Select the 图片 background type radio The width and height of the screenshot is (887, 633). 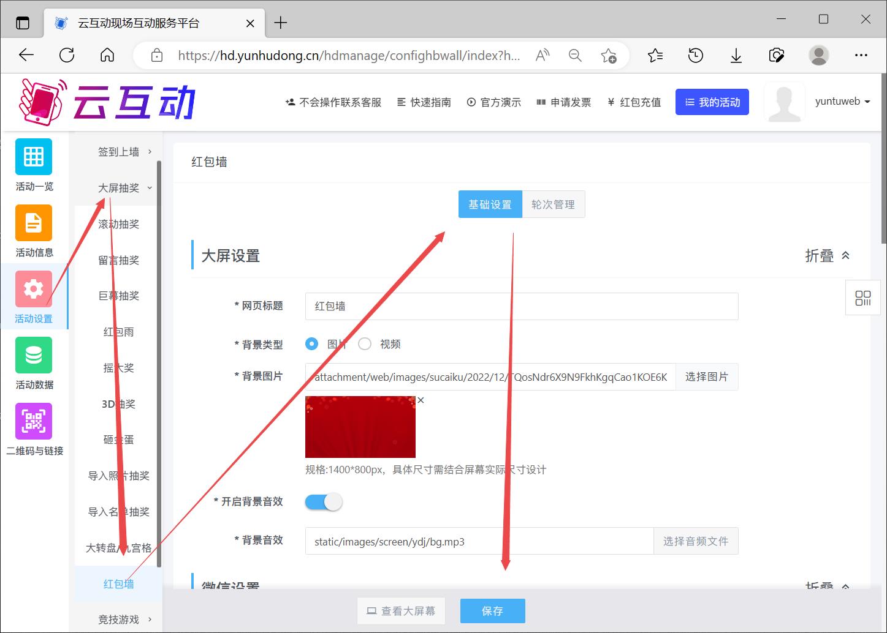click(311, 344)
